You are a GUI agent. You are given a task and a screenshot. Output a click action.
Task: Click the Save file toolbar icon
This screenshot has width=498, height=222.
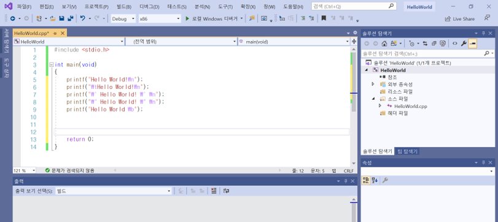61,19
